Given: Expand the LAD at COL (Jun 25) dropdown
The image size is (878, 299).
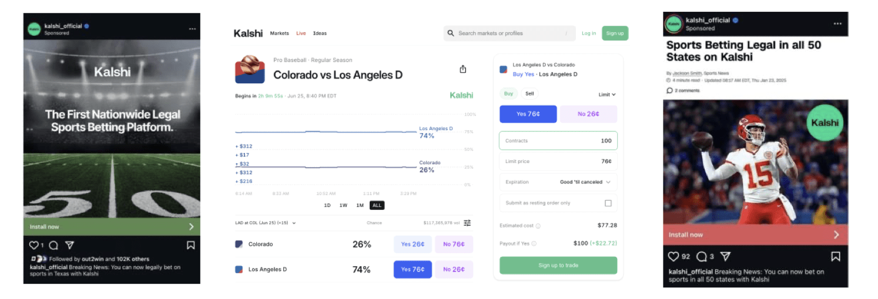Looking at the screenshot, I should pos(266,223).
